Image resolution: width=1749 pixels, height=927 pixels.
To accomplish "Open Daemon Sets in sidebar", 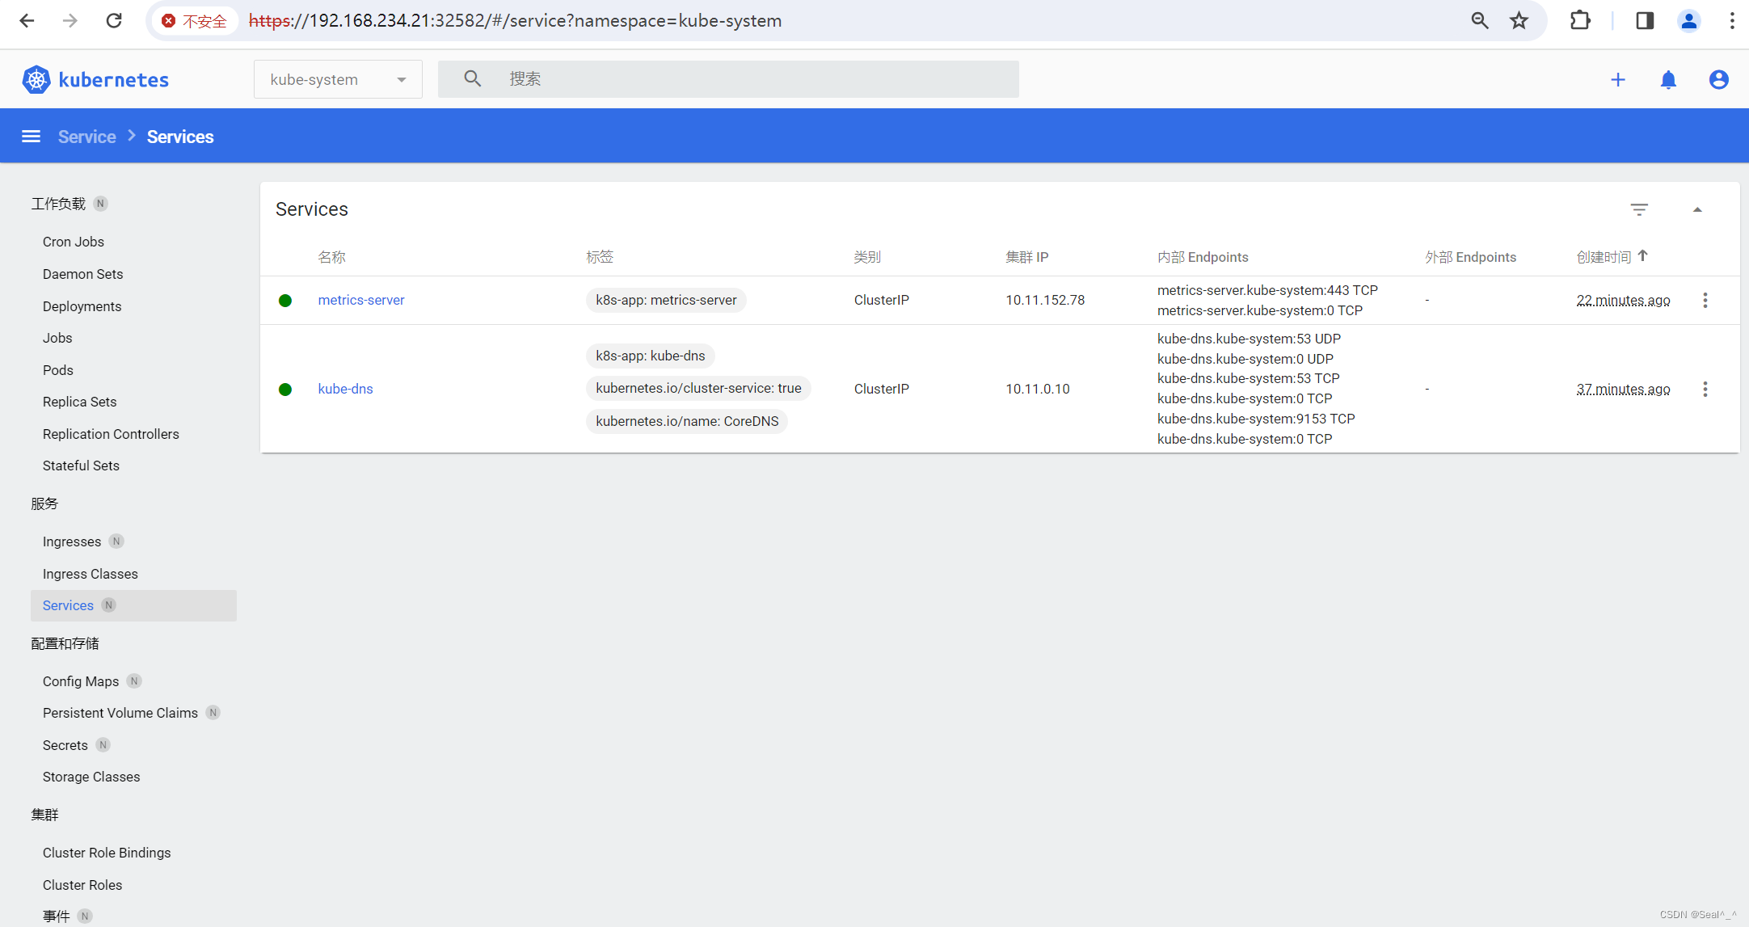I will (82, 274).
